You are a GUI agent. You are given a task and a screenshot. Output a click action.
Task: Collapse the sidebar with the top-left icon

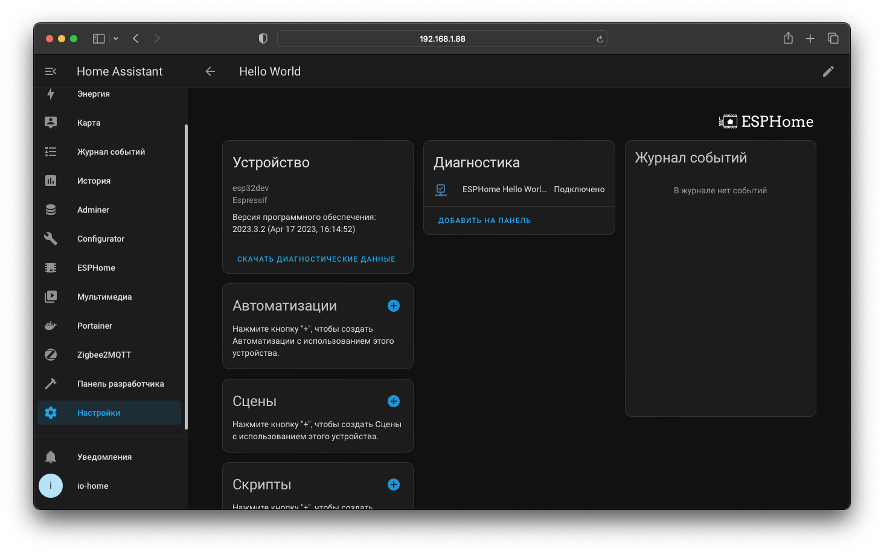[51, 71]
